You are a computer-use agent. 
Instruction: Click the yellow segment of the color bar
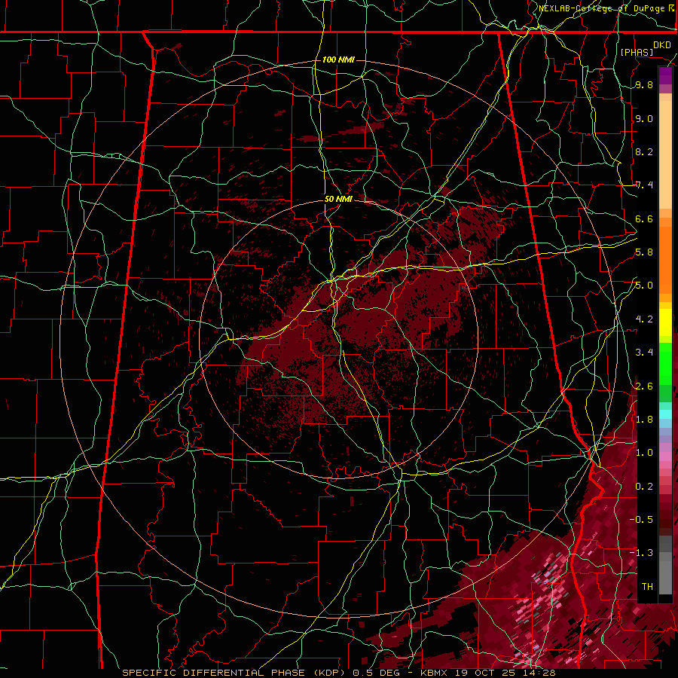[665, 322]
